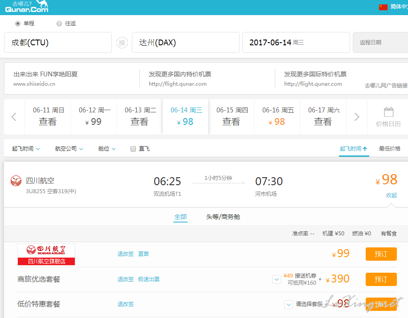The image size is (408, 318).
Task: Sort by 起飞时间 ascending
Action: 354,149
